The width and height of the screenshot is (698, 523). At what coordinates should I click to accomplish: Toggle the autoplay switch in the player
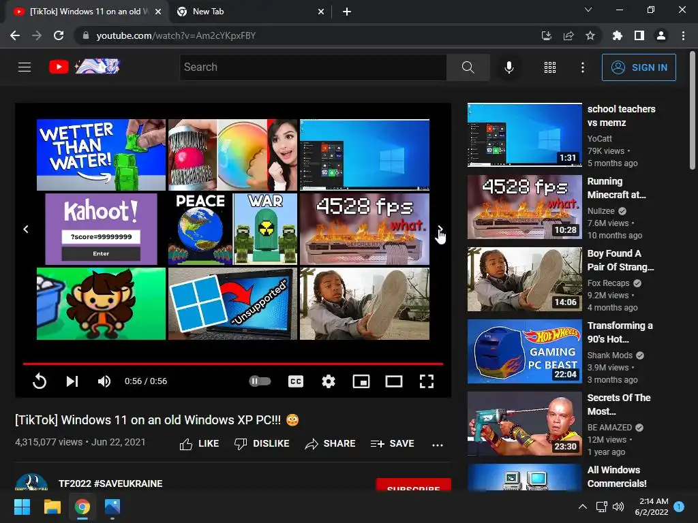point(260,381)
